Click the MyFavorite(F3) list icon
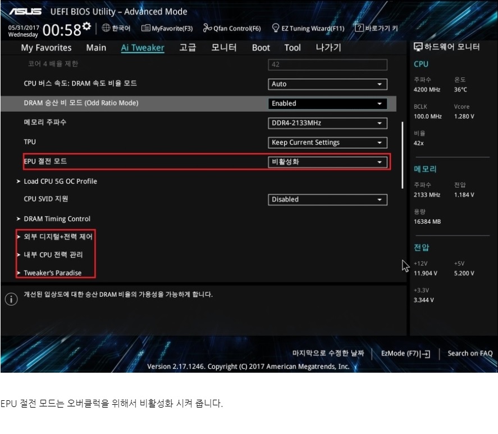 [145, 28]
